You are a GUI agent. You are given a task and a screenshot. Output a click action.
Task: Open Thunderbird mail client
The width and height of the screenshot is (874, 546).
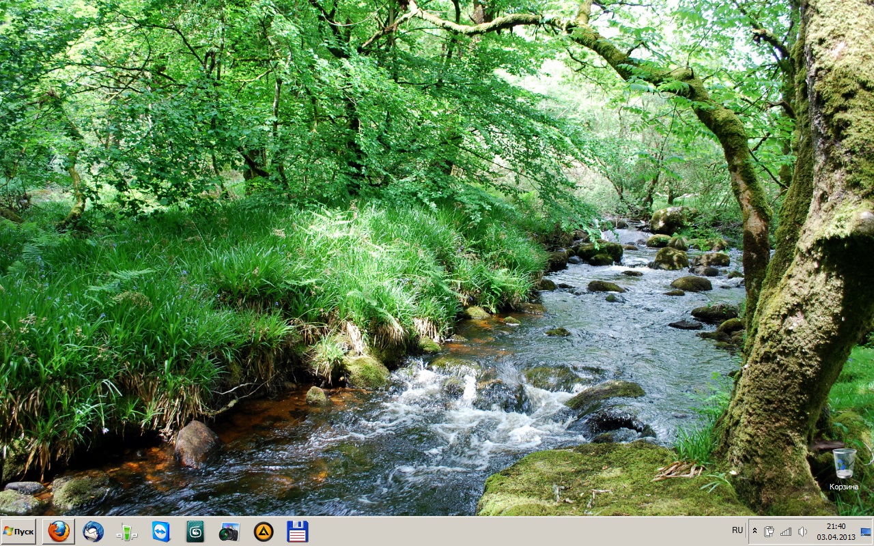click(93, 531)
